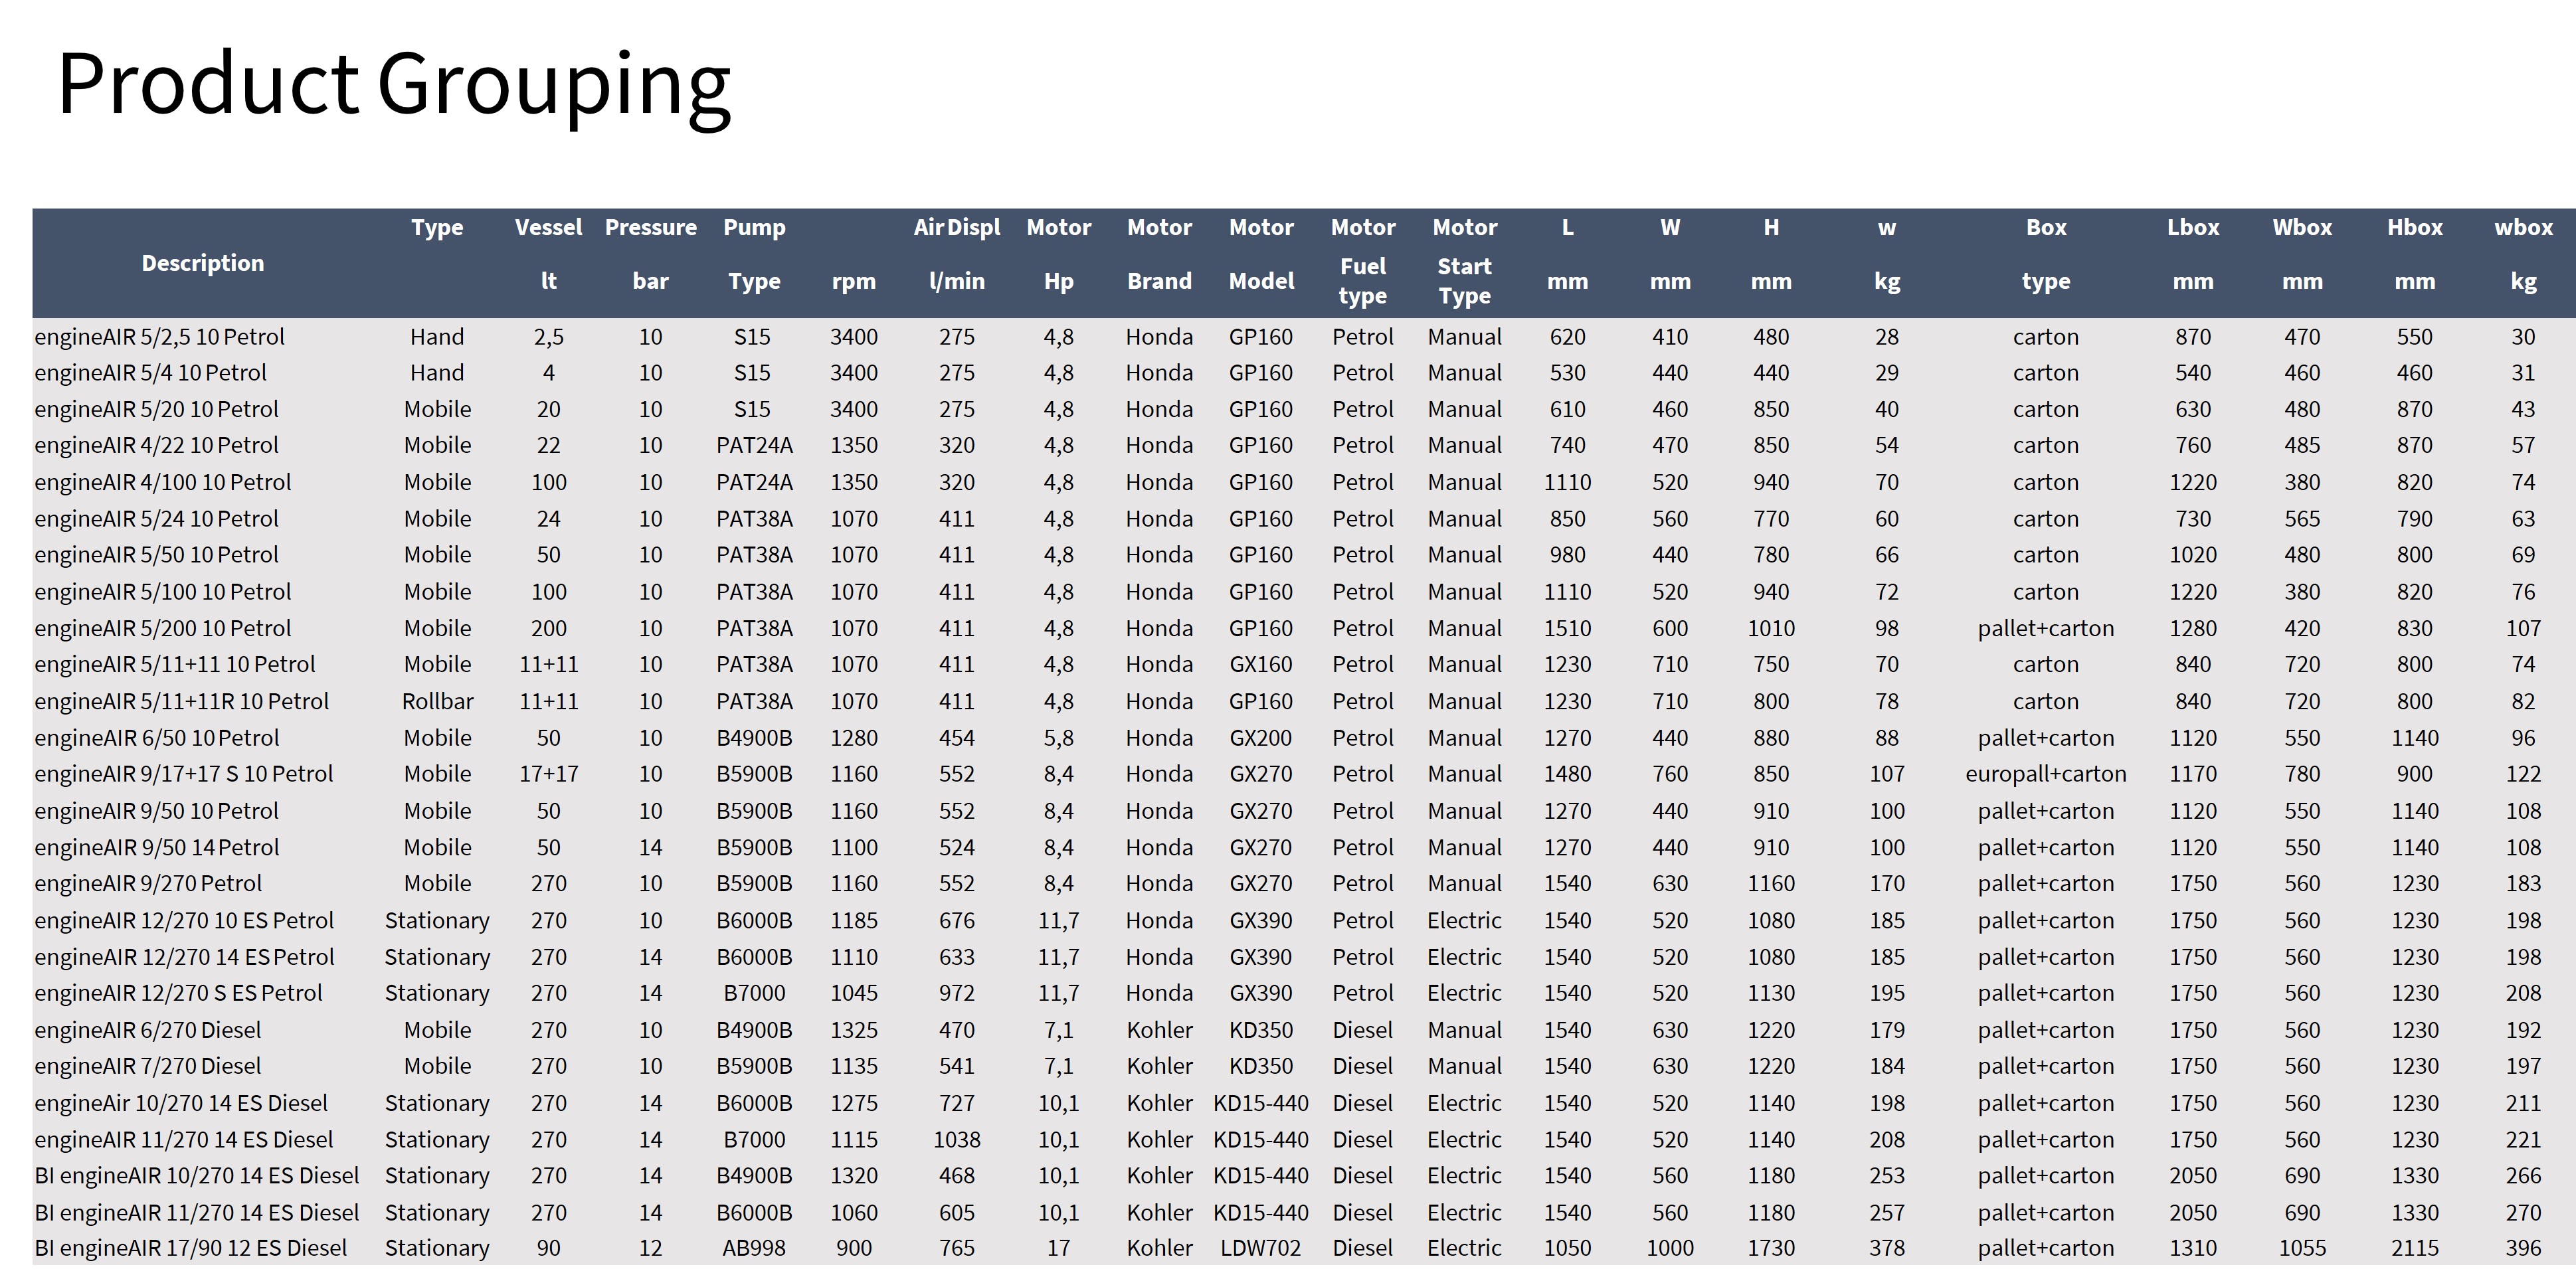
Task: Select the Description column header
Action: click(203, 263)
